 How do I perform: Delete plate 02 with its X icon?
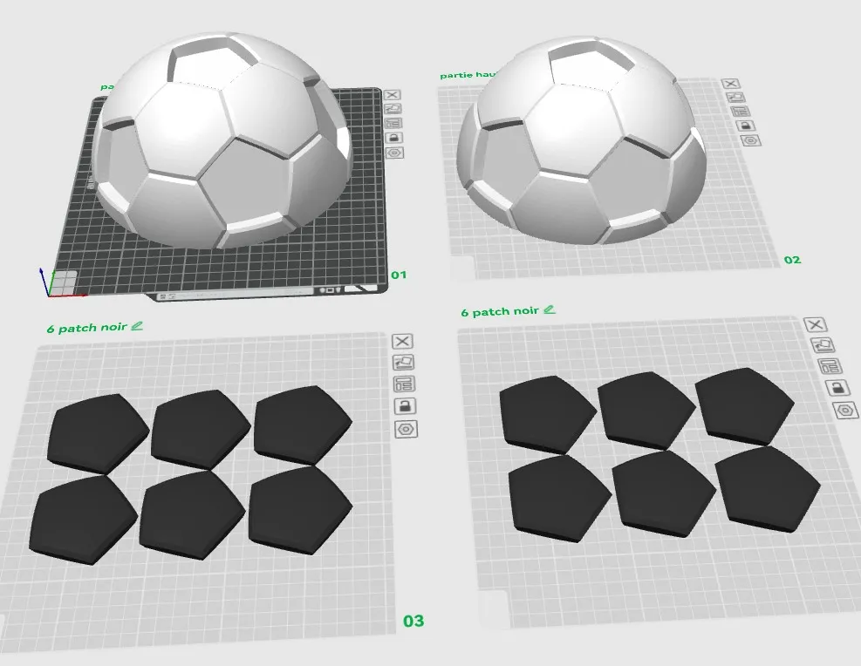(730, 84)
